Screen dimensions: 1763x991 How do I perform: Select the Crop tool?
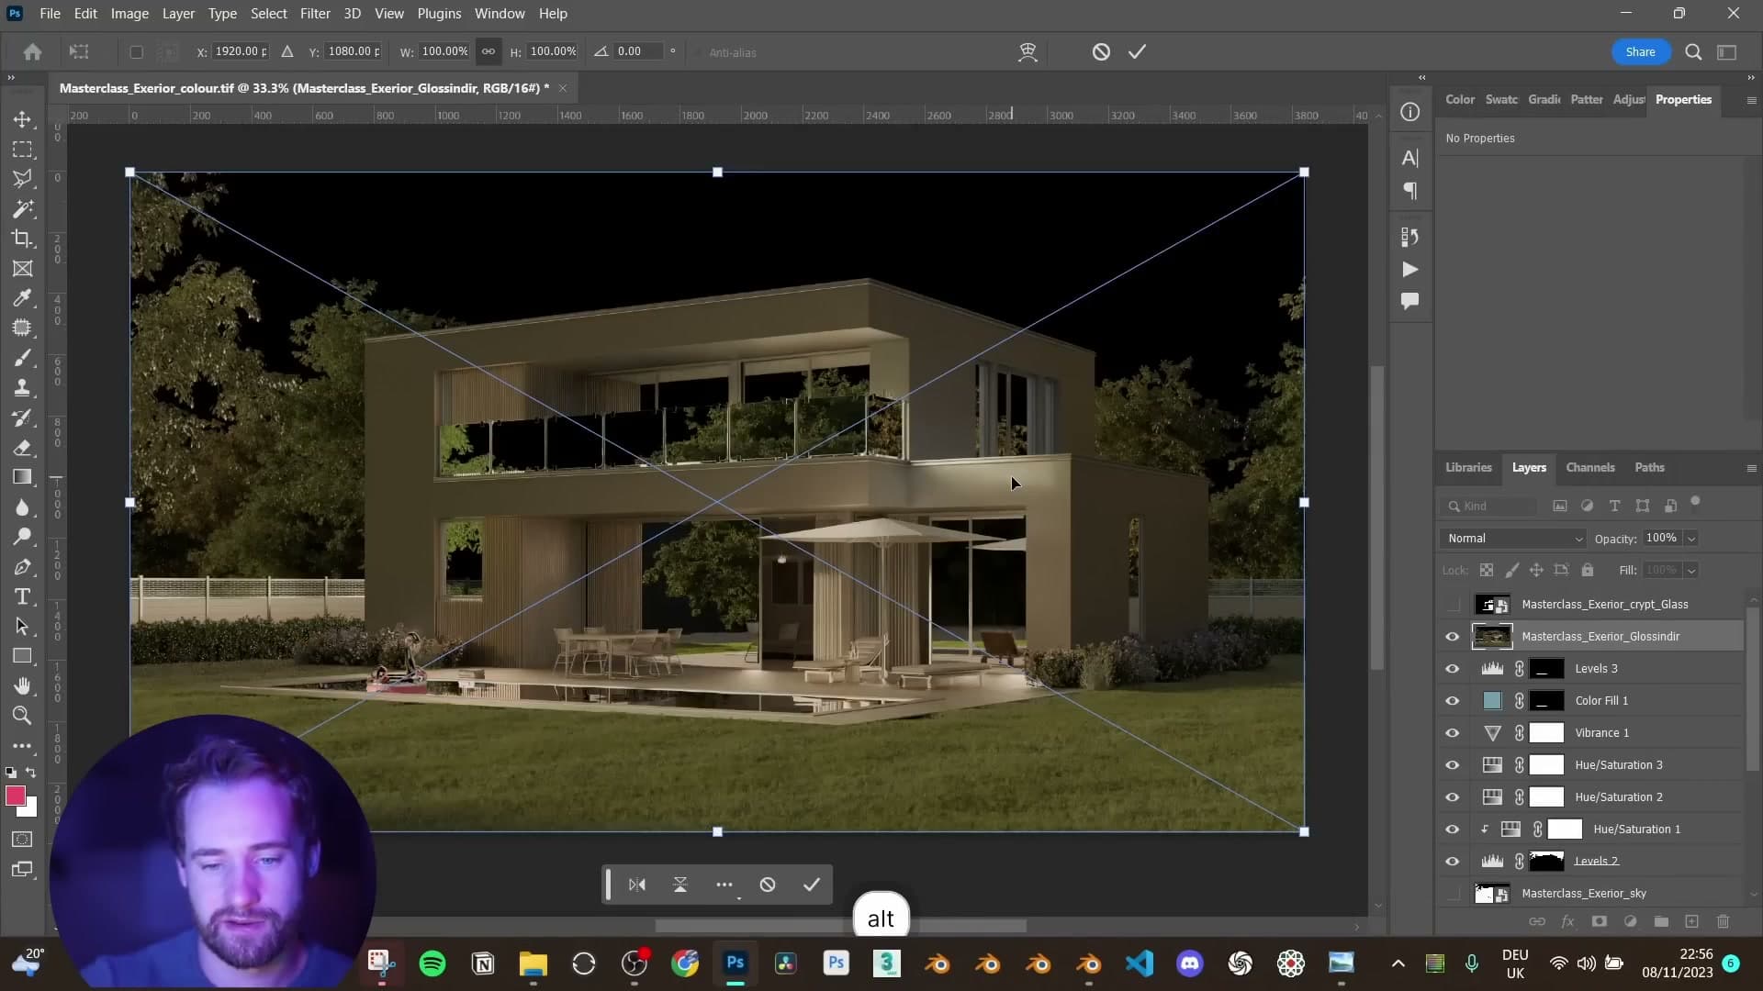[23, 239]
